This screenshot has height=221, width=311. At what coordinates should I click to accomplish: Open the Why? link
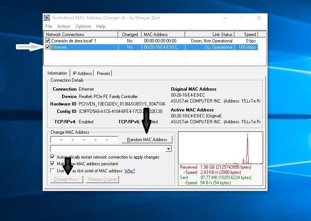click(130, 171)
